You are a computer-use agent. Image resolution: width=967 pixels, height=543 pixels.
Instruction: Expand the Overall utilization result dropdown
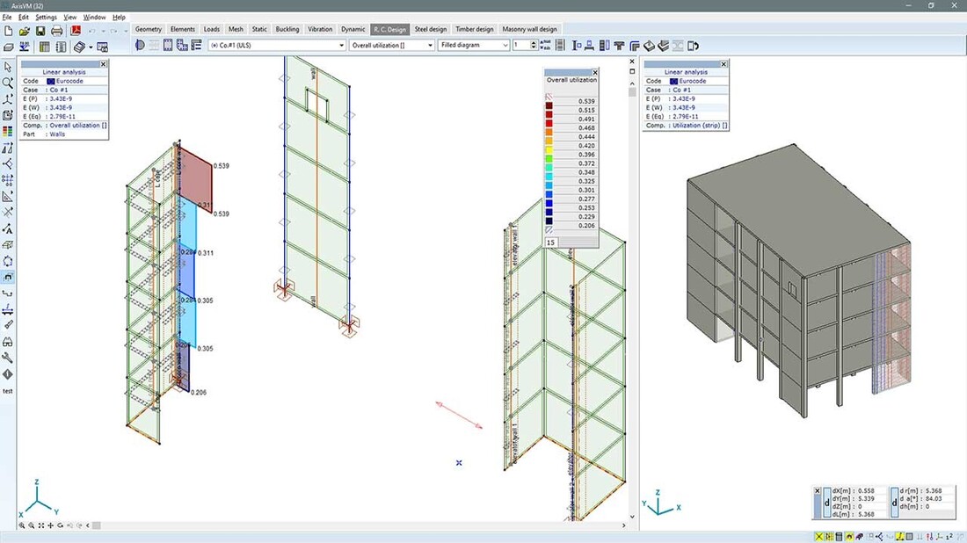pos(389,45)
